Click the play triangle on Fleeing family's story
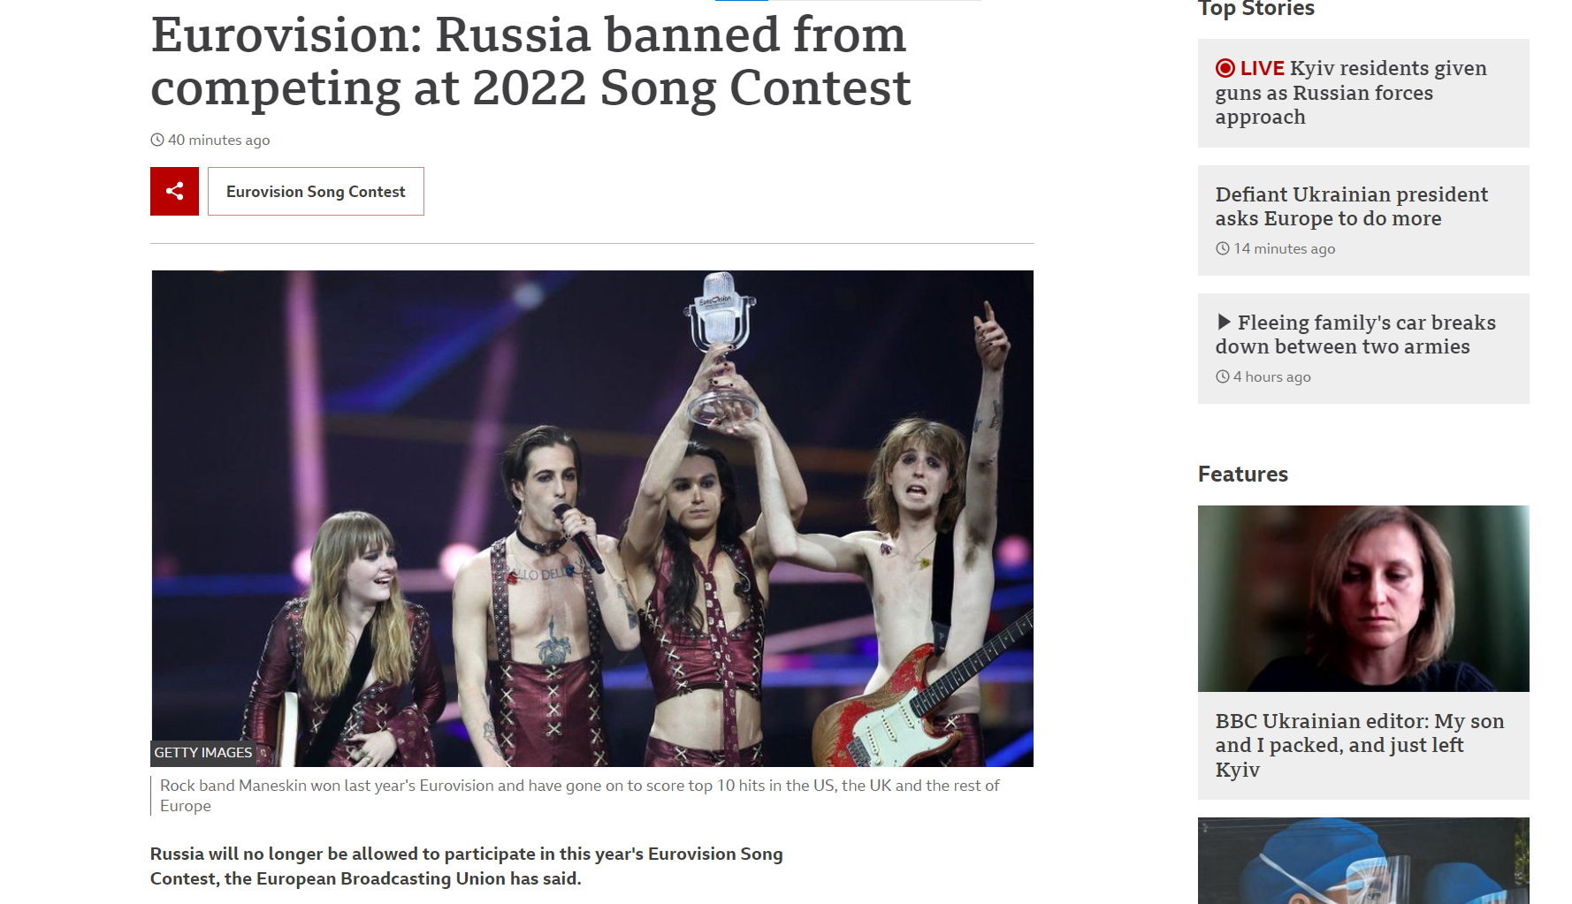Screen dimensions: 1572x904 (1224, 322)
